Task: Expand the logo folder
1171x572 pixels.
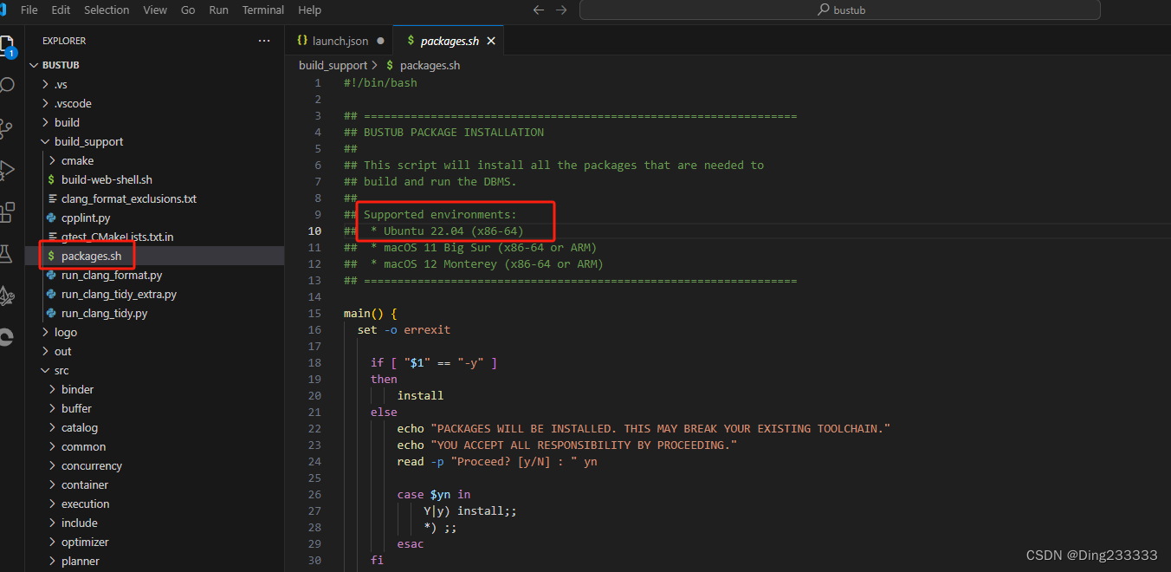Action: click(66, 332)
